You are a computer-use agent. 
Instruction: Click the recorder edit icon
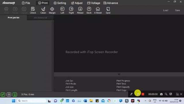[177, 94]
